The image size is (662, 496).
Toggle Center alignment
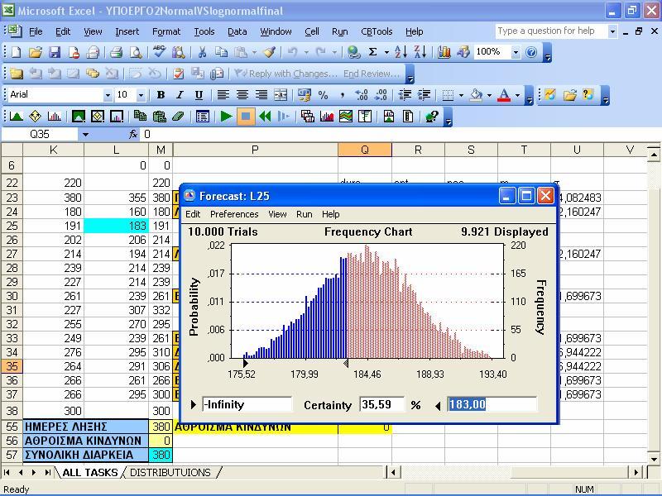pyautogui.click(x=242, y=95)
